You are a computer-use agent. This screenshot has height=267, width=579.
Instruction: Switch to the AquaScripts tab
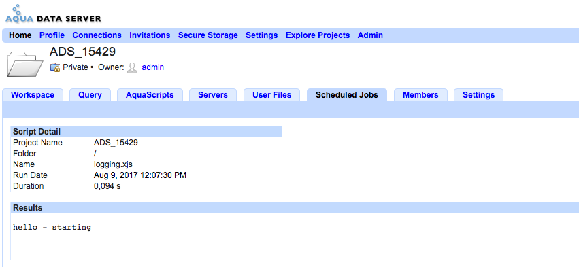click(150, 95)
